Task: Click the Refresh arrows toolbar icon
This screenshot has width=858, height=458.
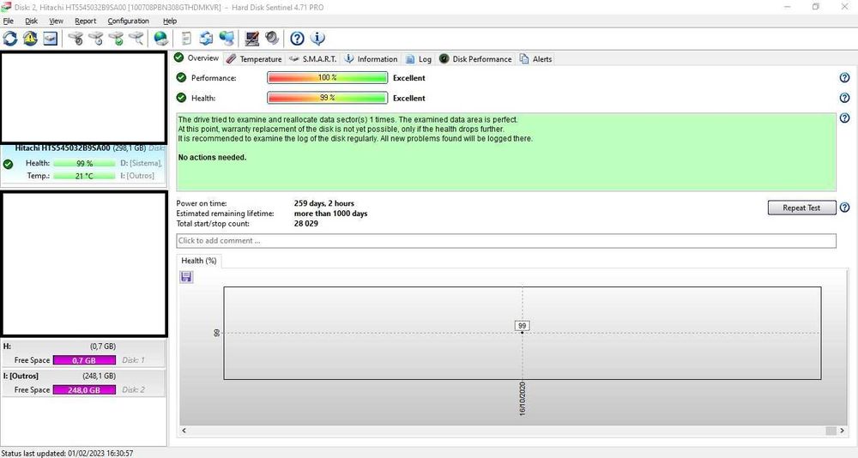Action: pos(9,39)
